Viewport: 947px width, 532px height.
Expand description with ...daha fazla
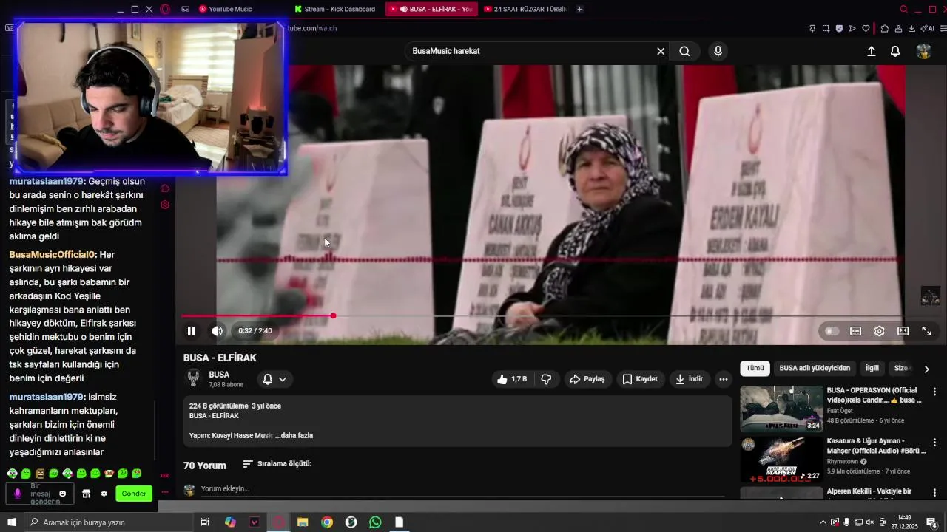click(294, 436)
